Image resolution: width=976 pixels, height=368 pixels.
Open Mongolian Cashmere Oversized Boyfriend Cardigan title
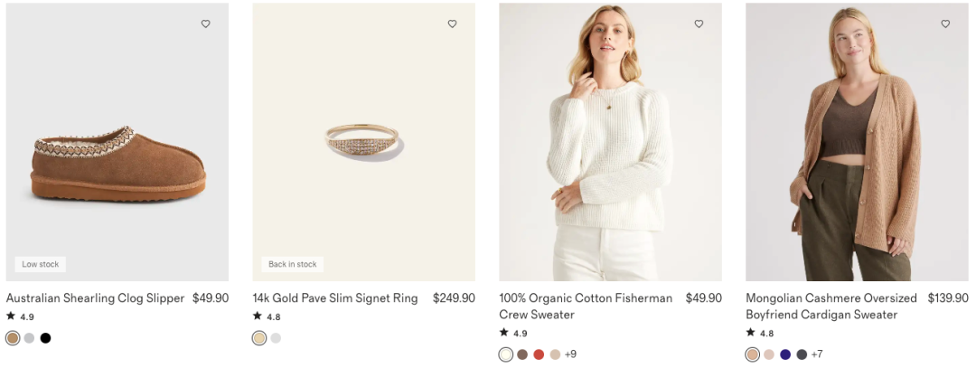(831, 307)
